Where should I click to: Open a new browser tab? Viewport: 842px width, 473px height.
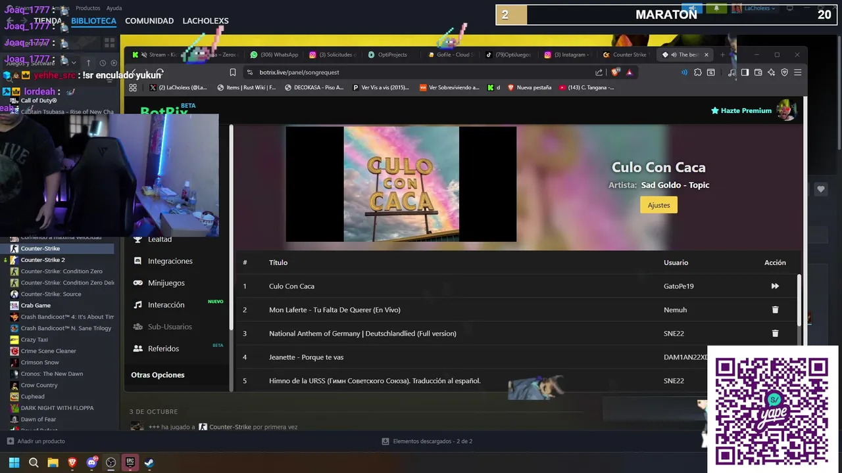[x=722, y=55]
